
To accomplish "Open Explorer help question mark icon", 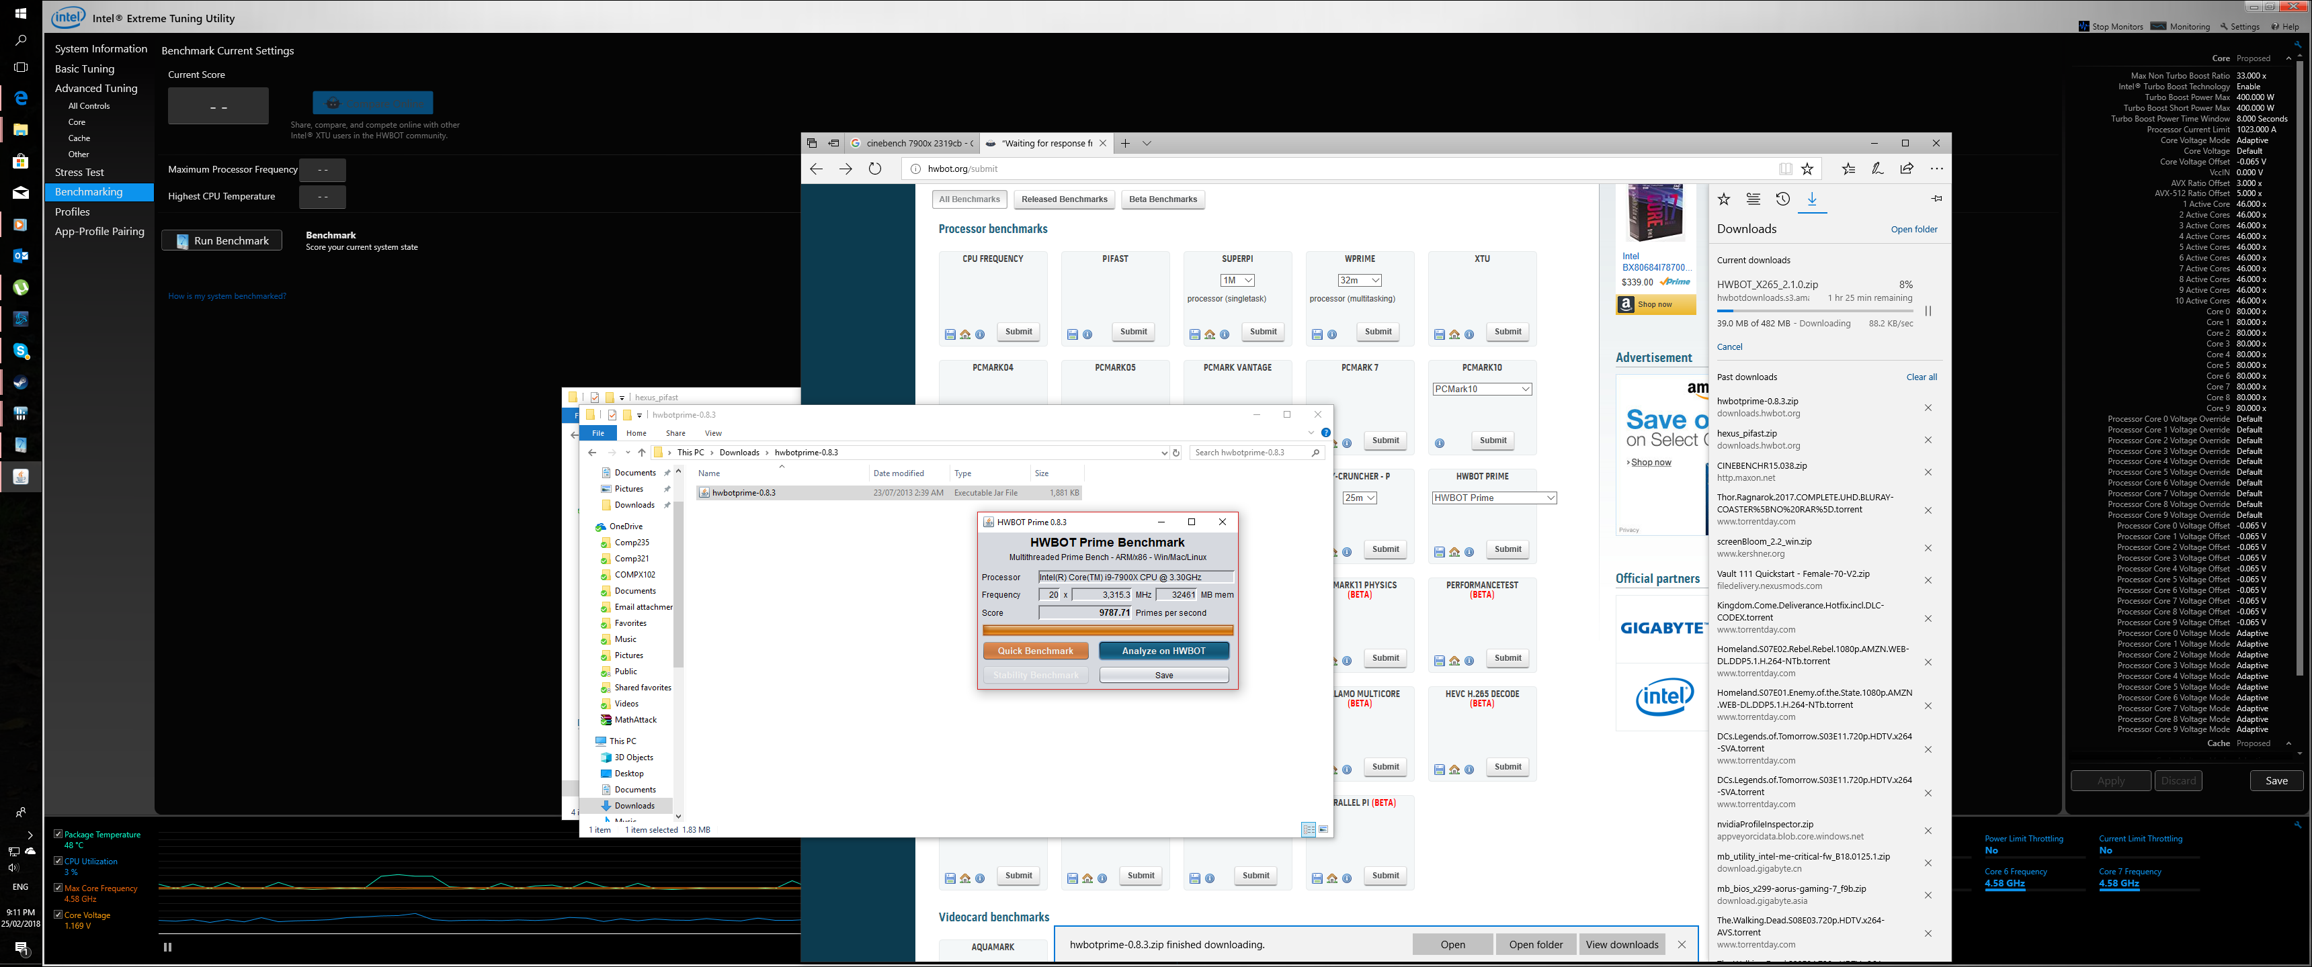I will [1325, 433].
